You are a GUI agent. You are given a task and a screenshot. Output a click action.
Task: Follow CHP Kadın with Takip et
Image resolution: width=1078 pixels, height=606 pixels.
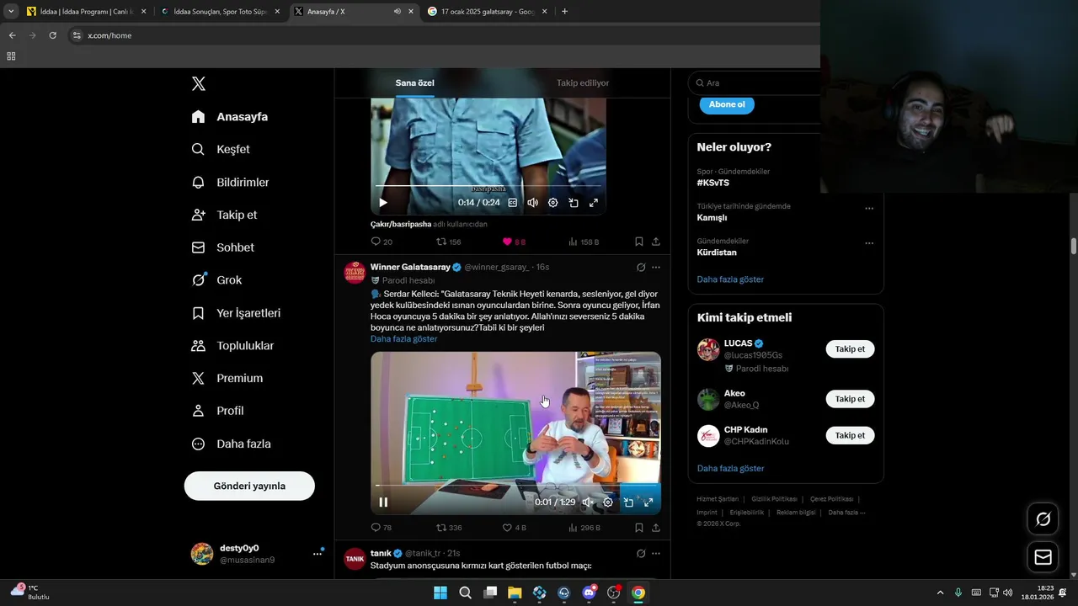coord(850,435)
